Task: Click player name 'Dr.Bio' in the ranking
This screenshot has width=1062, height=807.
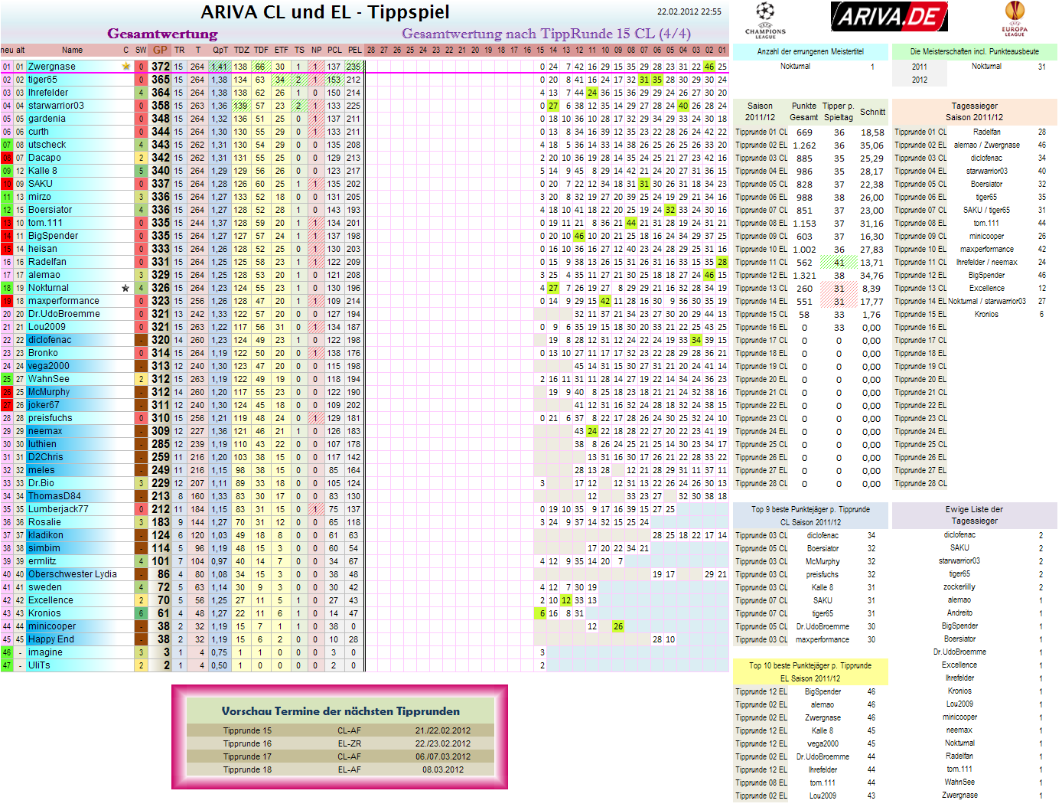Action: pyautogui.click(x=41, y=483)
